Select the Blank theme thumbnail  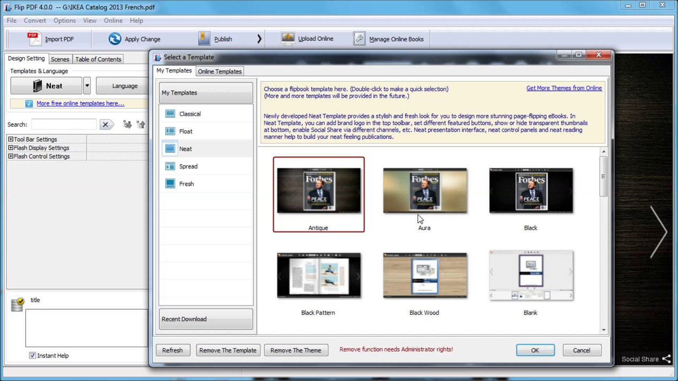click(531, 276)
